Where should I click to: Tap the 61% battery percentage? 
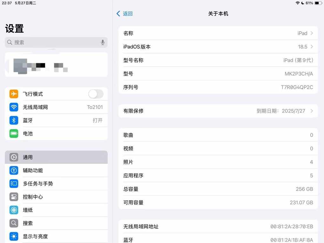point(309,3)
